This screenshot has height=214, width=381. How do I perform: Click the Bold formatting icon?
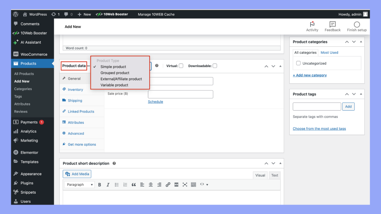[x=100, y=185]
